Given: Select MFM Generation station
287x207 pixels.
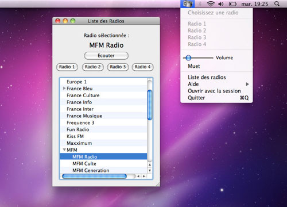Looking at the screenshot, I should click(x=103, y=170).
